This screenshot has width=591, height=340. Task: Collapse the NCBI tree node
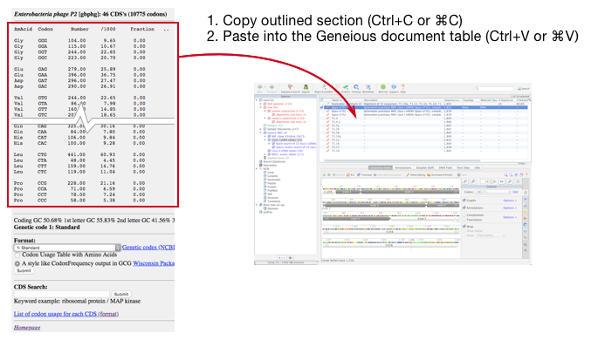click(257, 168)
